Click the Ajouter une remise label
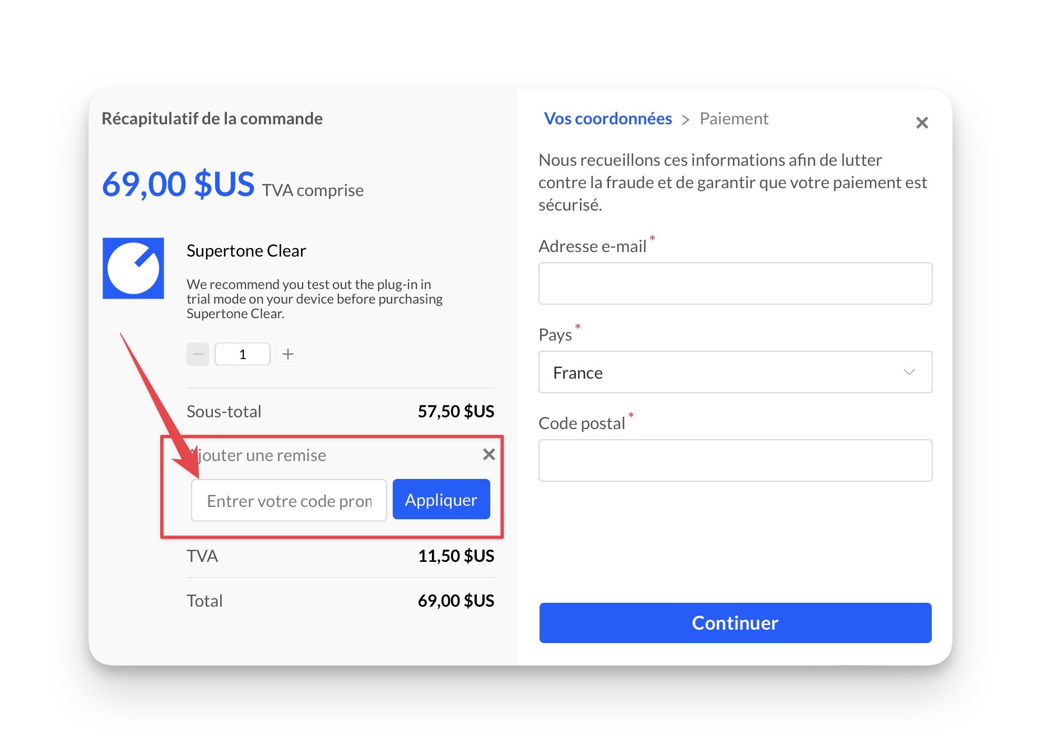Viewport: 1041px width, 754px height. point(261,455)
